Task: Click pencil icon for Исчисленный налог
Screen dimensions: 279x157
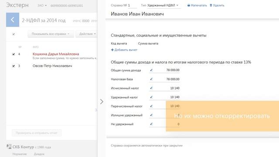Action: point(151,88)
